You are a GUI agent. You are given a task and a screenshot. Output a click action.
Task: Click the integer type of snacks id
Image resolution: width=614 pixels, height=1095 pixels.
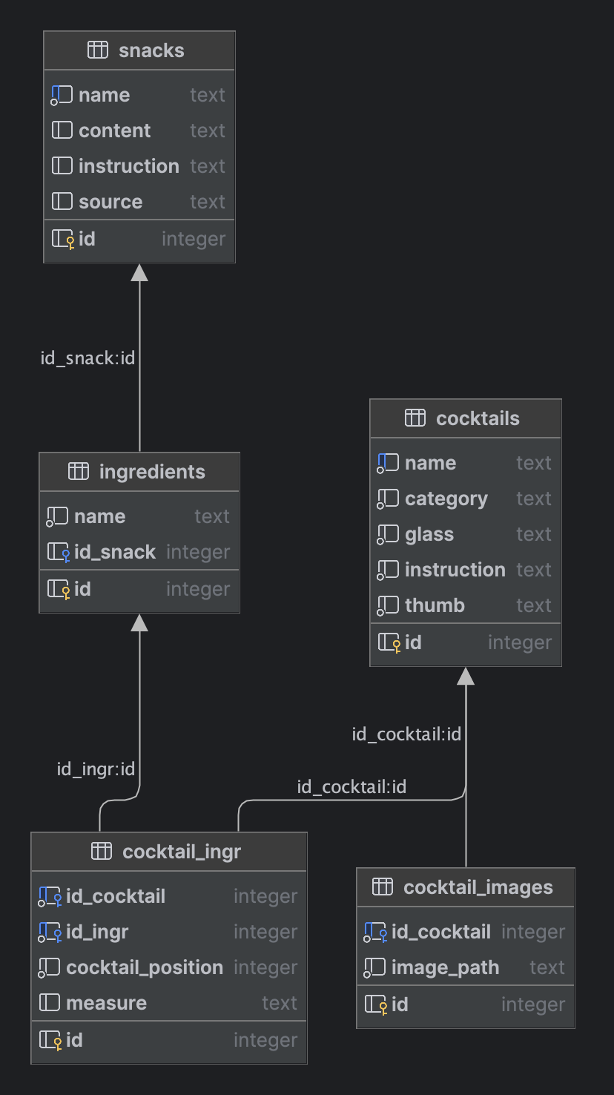(194, 240)
